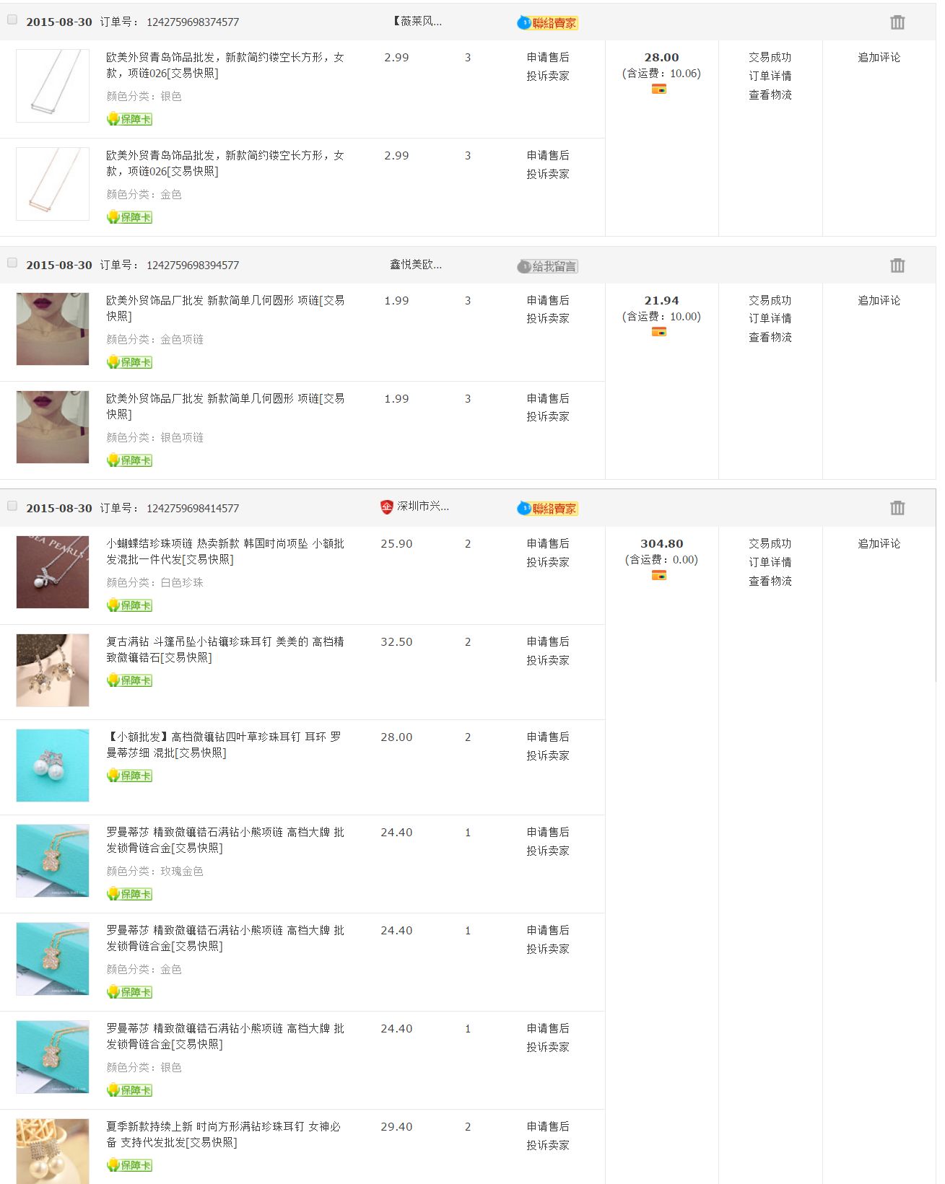945x1184 pixels.
Task: Remove order 1242759698414577 using trash icon
Action: (x=897, y=508)
